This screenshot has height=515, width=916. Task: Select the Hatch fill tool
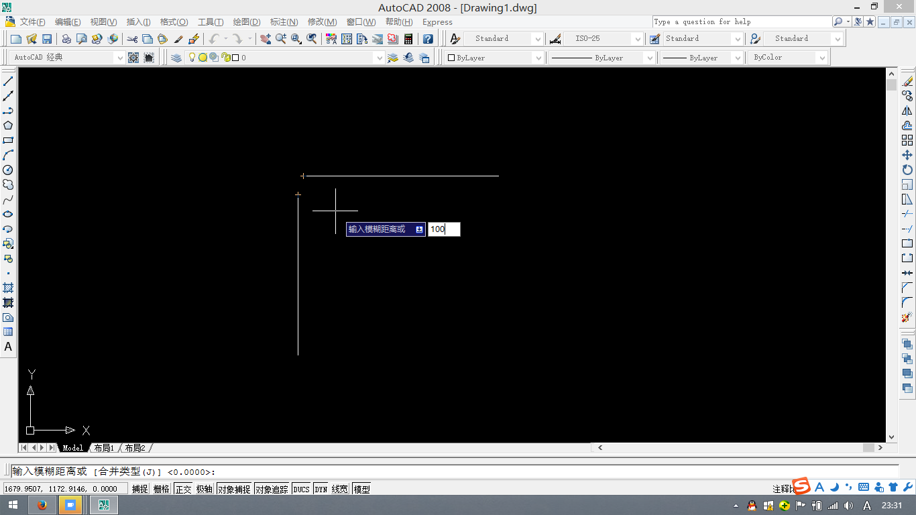8,288
